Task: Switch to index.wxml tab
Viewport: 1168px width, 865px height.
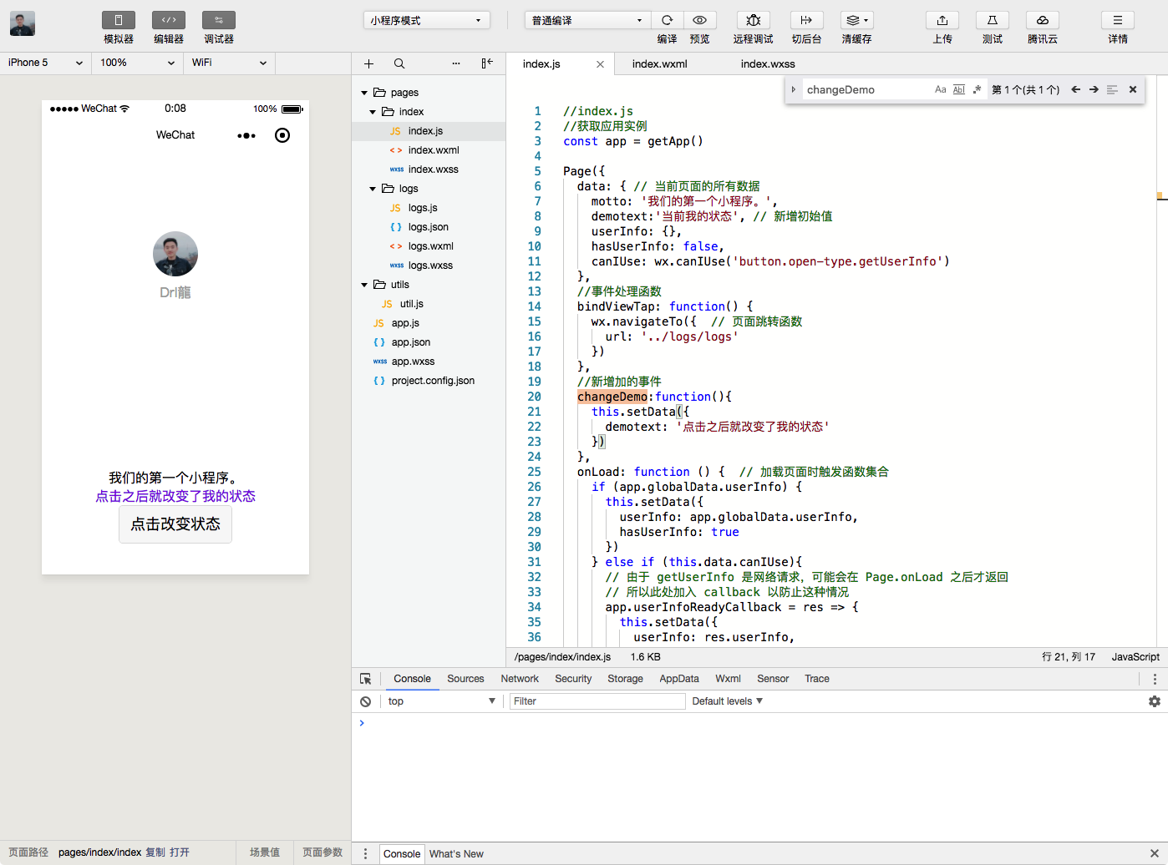Action: coord(659,63)
